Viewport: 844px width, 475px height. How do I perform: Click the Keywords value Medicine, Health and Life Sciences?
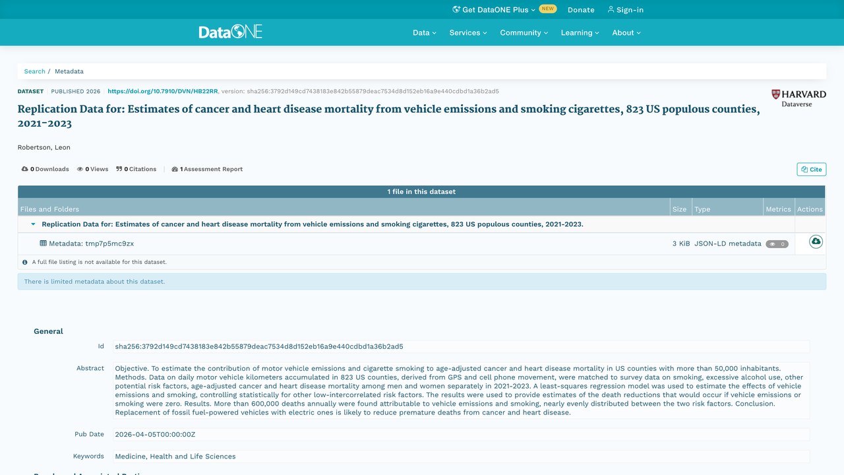pyautogui.click(x=175, y=457)
